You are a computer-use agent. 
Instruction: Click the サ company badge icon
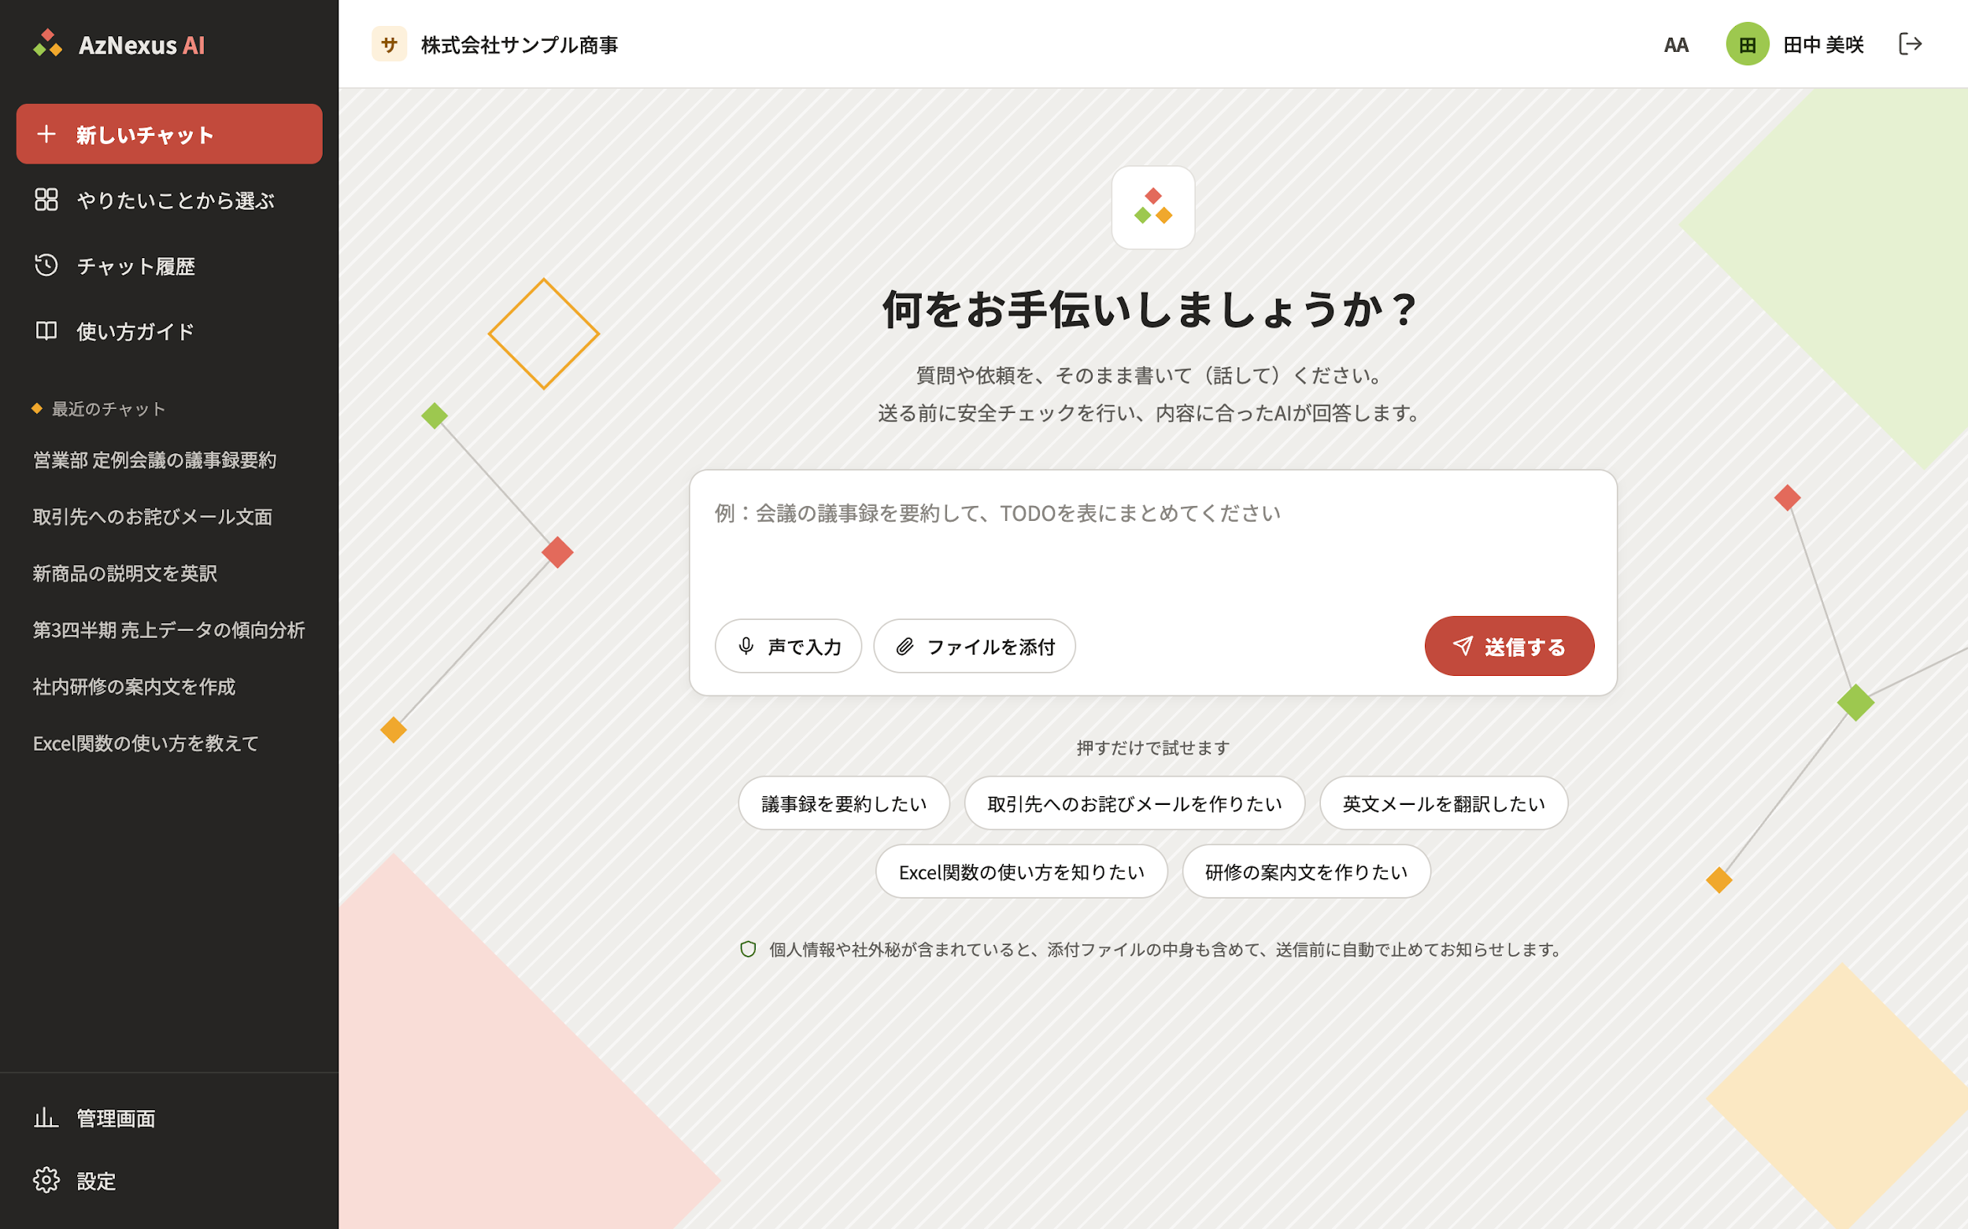[x=390, y=44]
